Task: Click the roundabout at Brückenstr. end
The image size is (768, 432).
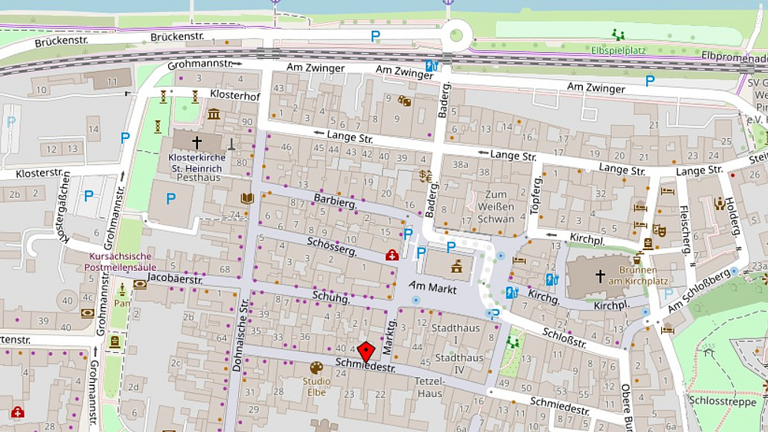Action: [456, 35]
